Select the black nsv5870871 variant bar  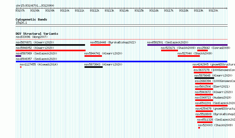(x=50, y=45)
